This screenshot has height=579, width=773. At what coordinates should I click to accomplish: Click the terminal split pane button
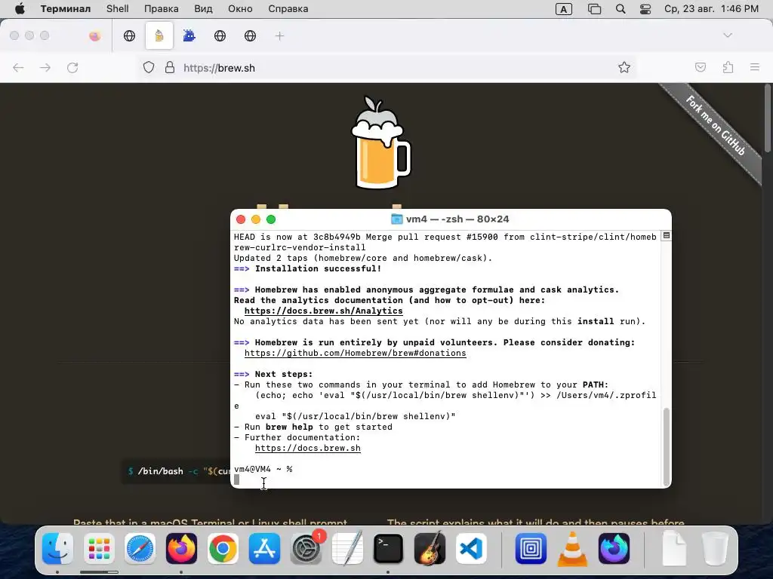[666, 236]
